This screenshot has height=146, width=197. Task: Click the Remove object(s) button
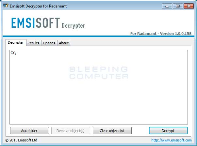click(x=71, y=131)
